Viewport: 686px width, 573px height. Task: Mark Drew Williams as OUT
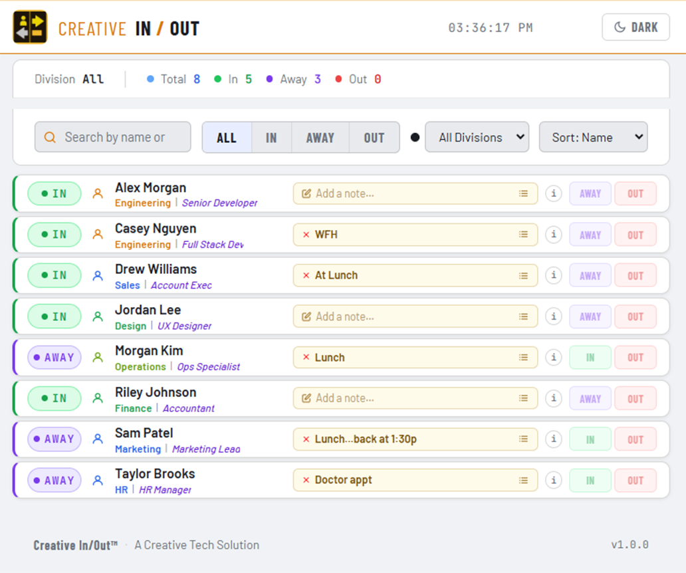635,276
